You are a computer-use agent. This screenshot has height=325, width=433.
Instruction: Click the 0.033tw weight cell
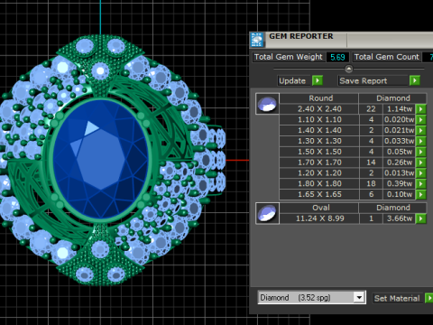coord(400,141)
